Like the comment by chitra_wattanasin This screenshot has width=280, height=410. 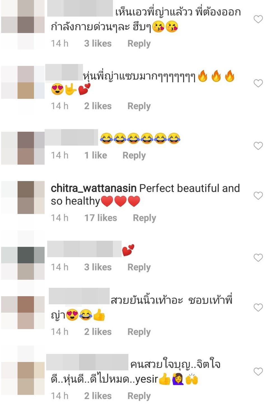258,195
